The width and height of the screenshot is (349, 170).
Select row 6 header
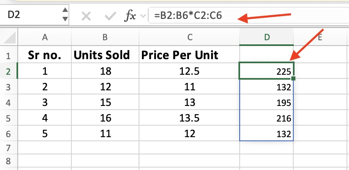9,133
